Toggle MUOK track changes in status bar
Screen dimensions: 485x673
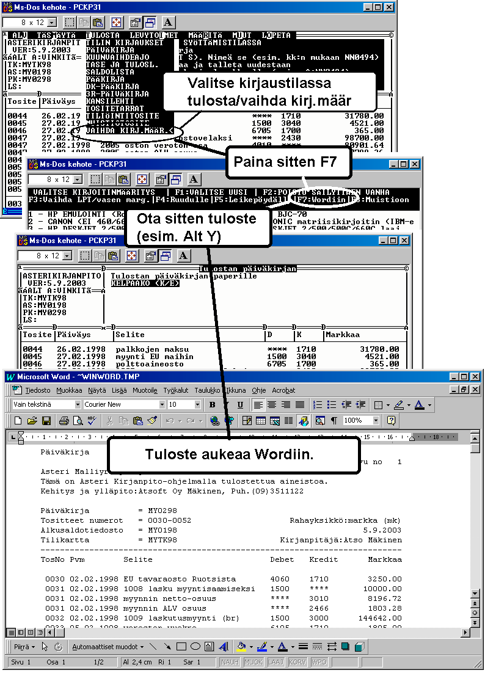click(x=253, y=662)
